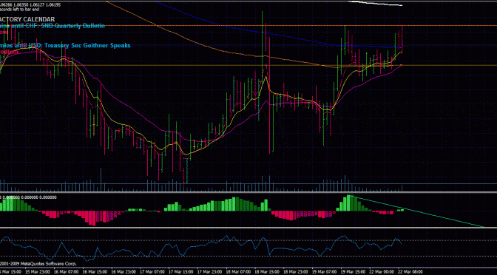Click the '18 Mar 07:00' time axis label

coord(238,272)
